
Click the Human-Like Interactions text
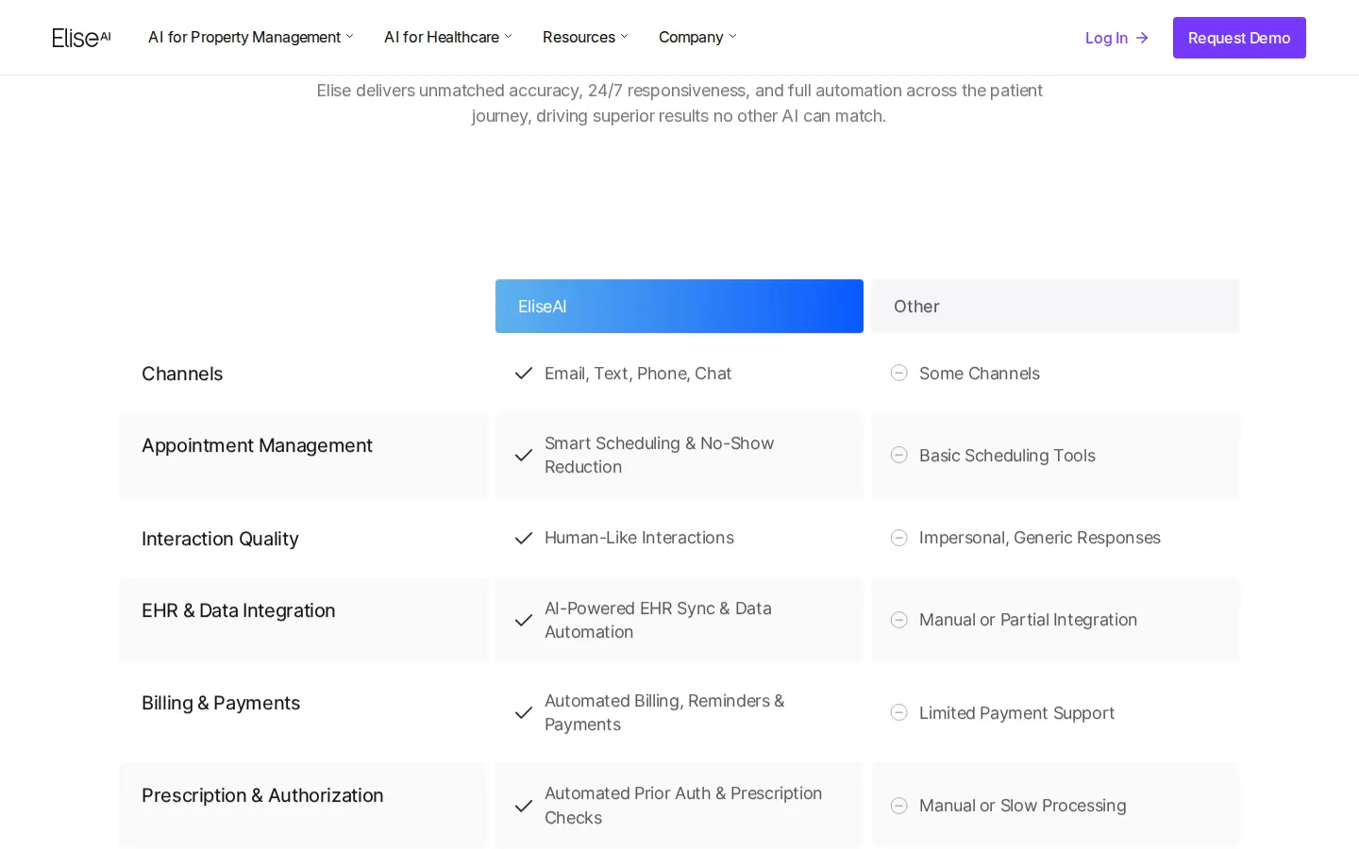point(639,538)
